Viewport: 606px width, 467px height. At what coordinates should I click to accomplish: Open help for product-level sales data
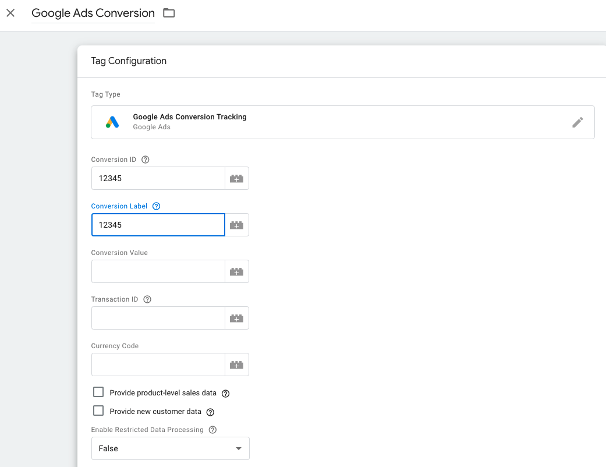tap(226, 394)
